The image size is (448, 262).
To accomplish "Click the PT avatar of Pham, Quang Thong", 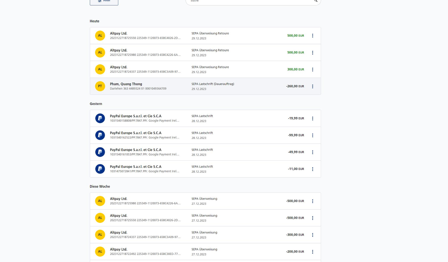I will tap(100, 86).
